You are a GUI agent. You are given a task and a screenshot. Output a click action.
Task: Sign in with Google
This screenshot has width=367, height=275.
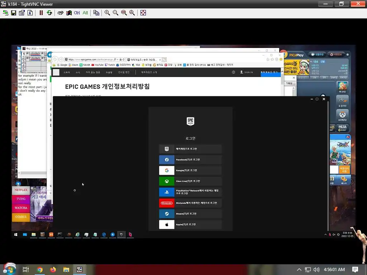tap(190, 170)
